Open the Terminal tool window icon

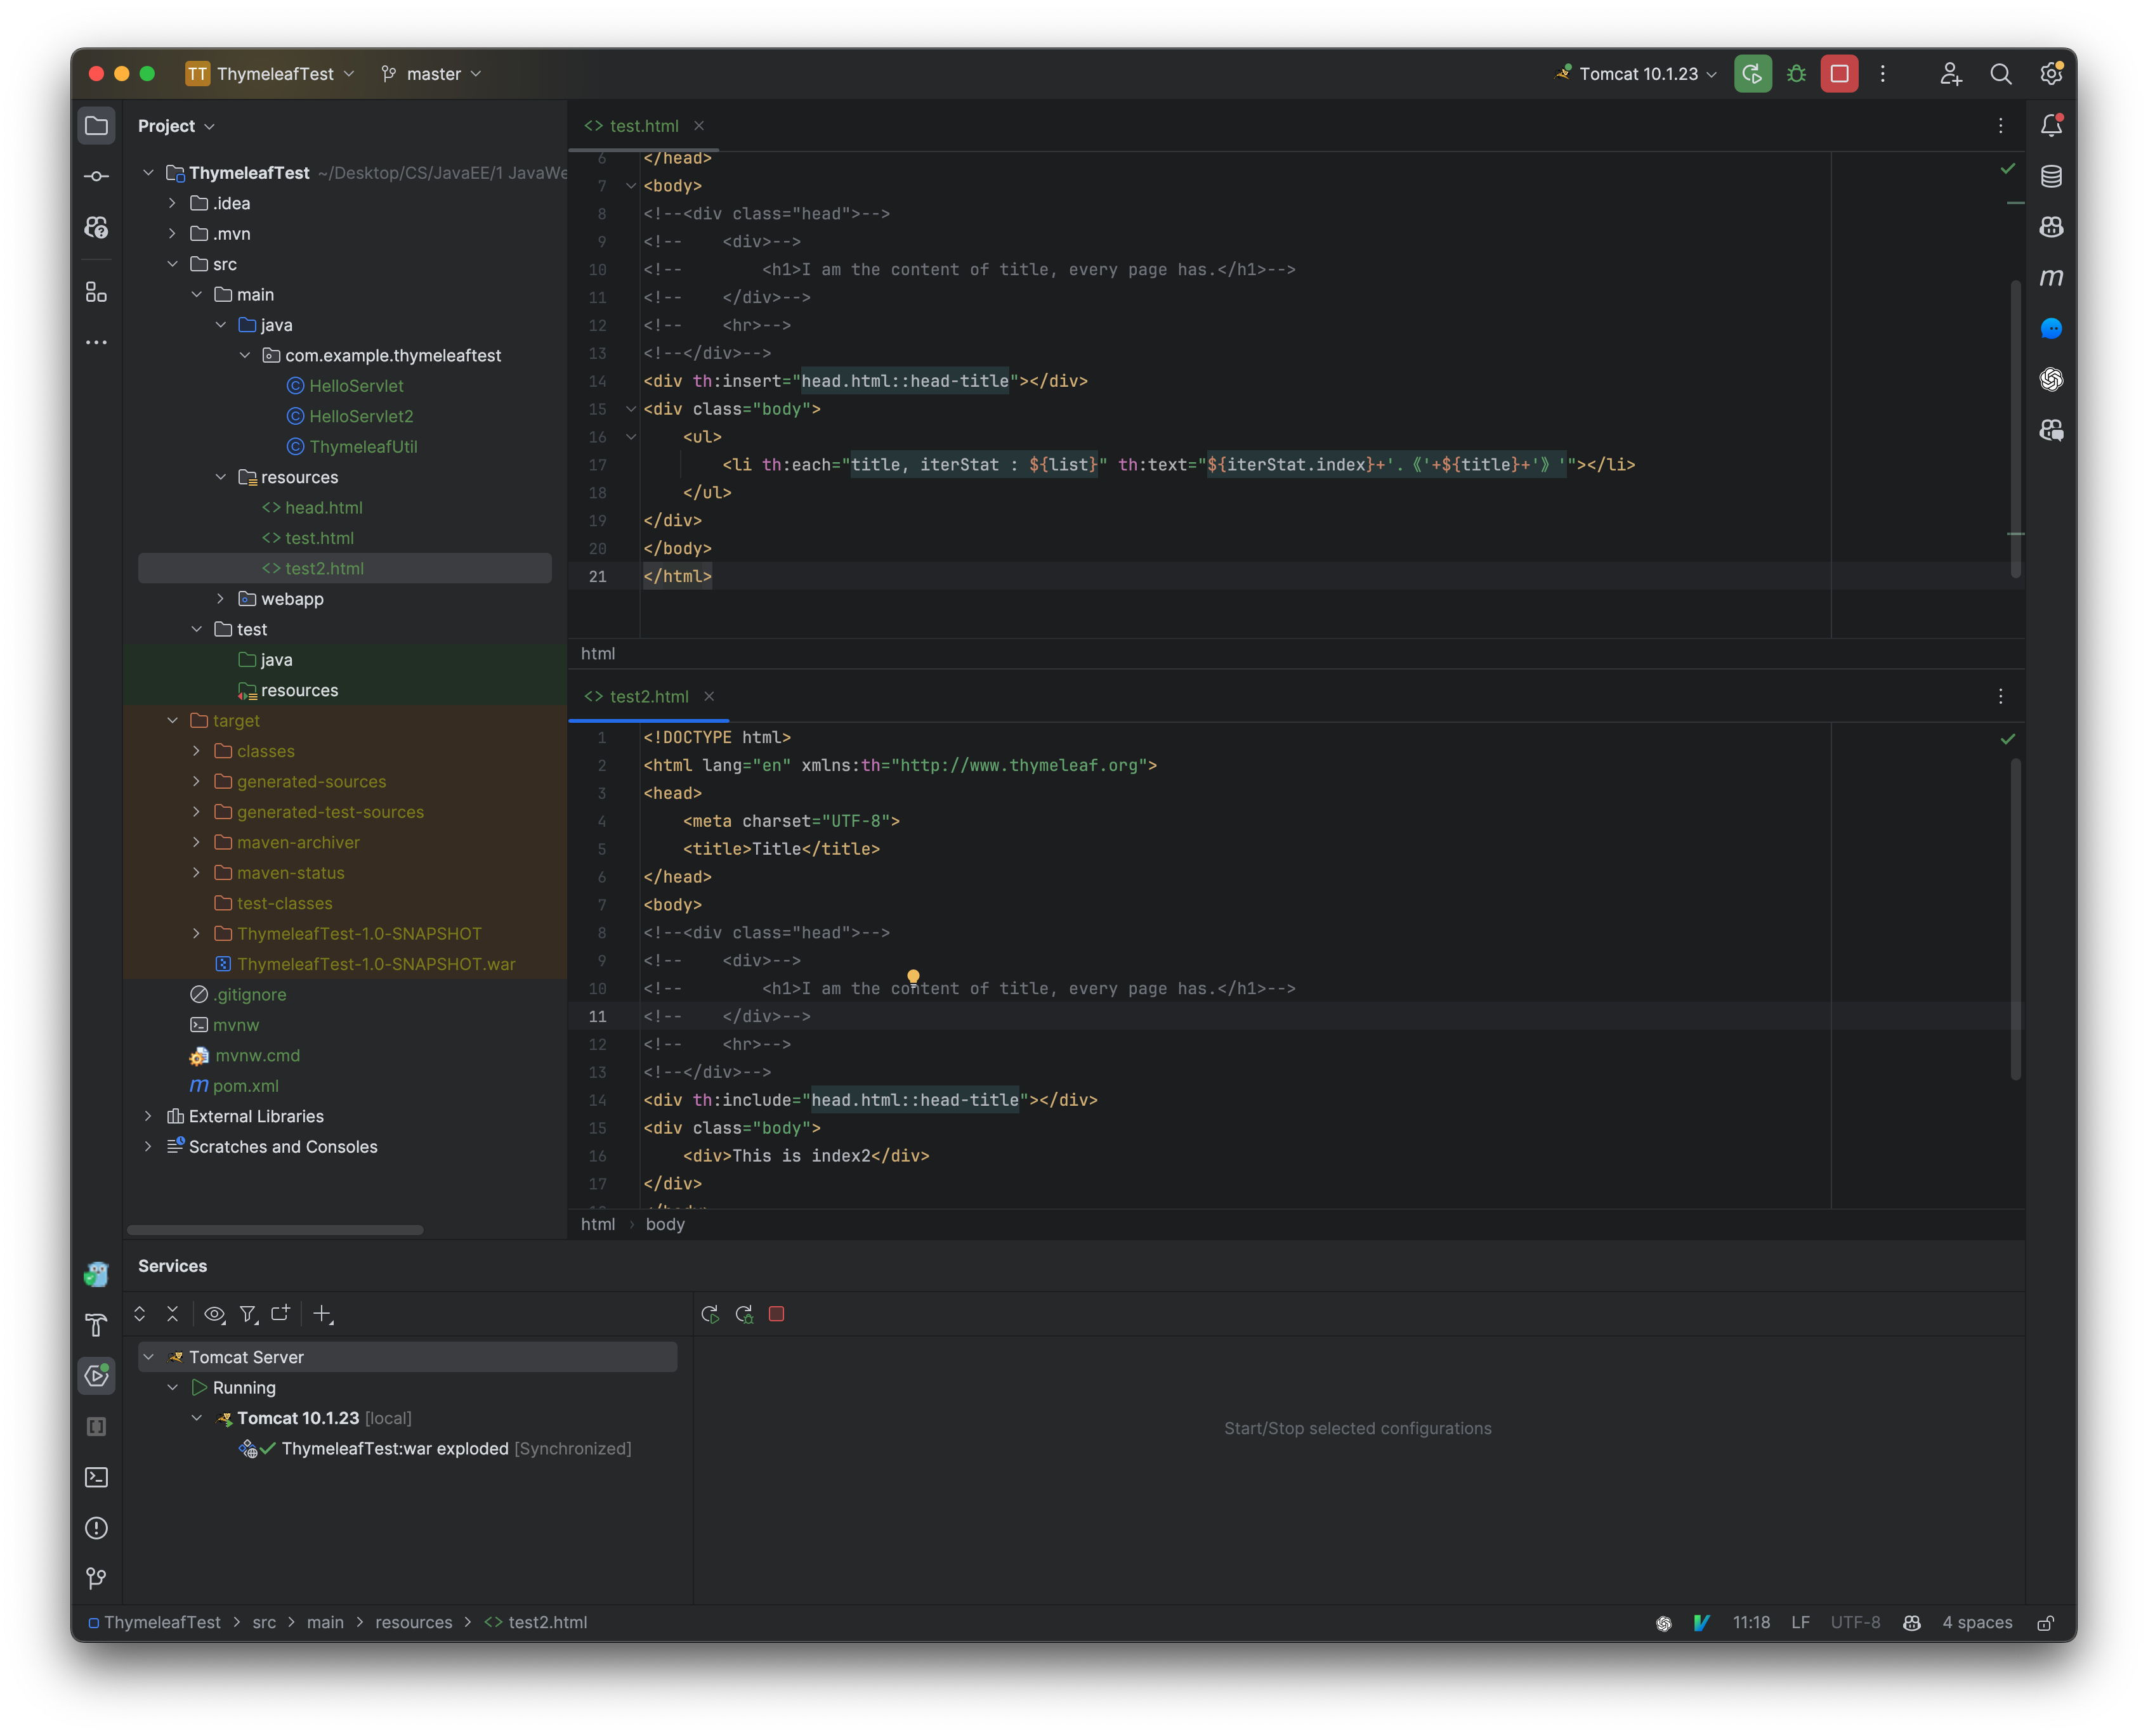96,1478
